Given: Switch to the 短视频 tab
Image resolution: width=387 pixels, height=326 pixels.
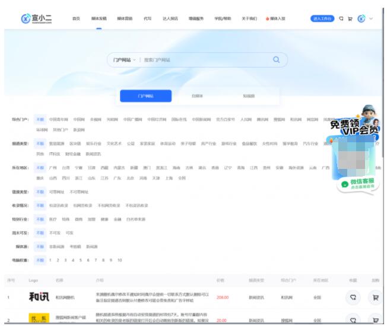Looking at the screenshot, I should pos(249,96).
